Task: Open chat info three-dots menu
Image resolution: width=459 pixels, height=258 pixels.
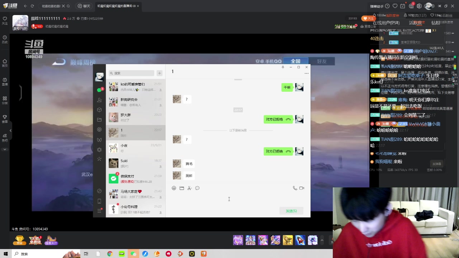Action: (306, 73)
